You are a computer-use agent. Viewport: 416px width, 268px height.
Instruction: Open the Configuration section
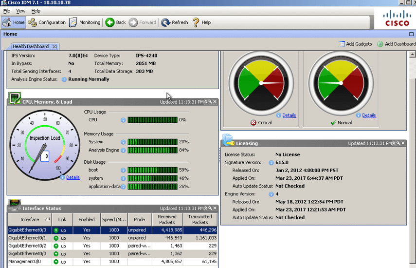tap(47, 22)
